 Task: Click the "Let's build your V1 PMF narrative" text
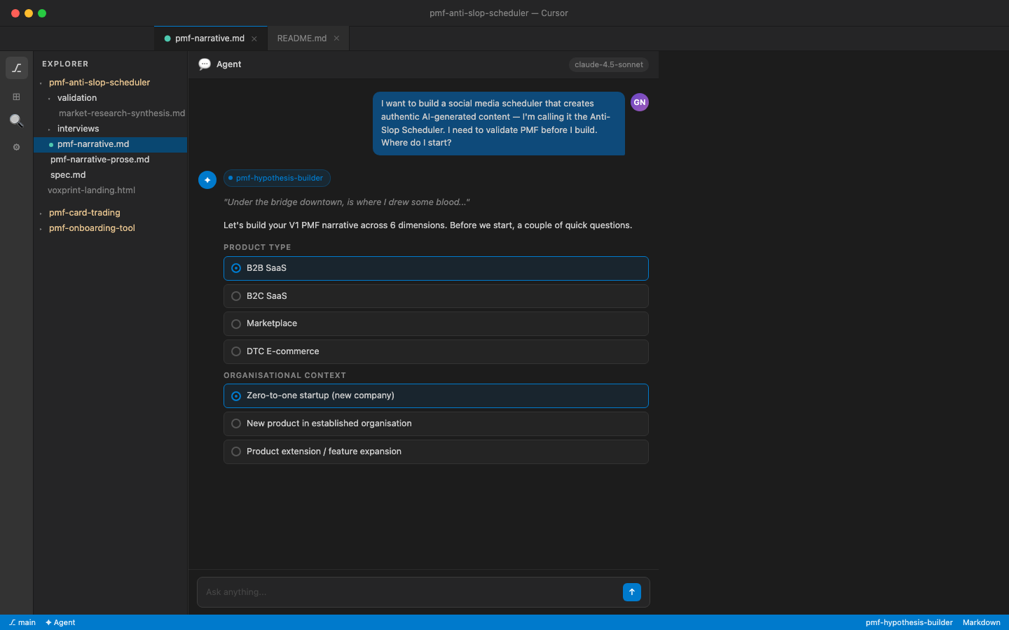coord(427,225)
